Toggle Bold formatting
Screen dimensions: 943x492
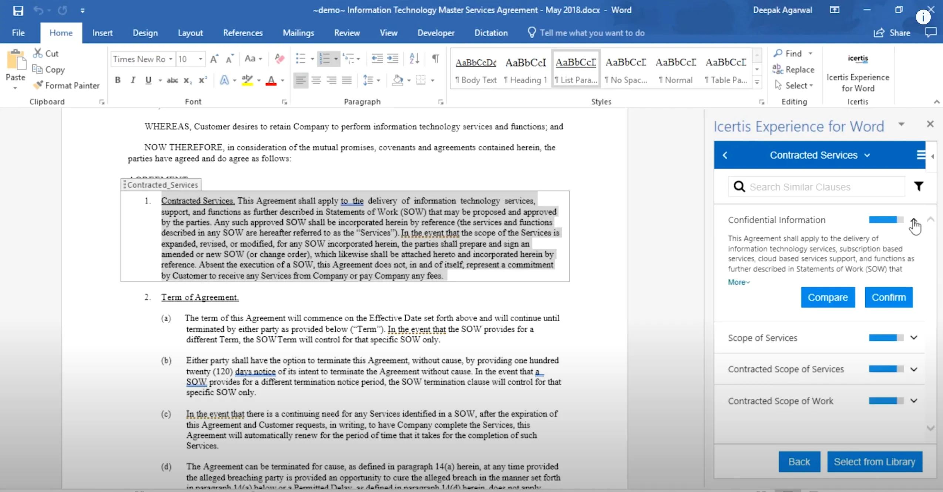point(118,80)
